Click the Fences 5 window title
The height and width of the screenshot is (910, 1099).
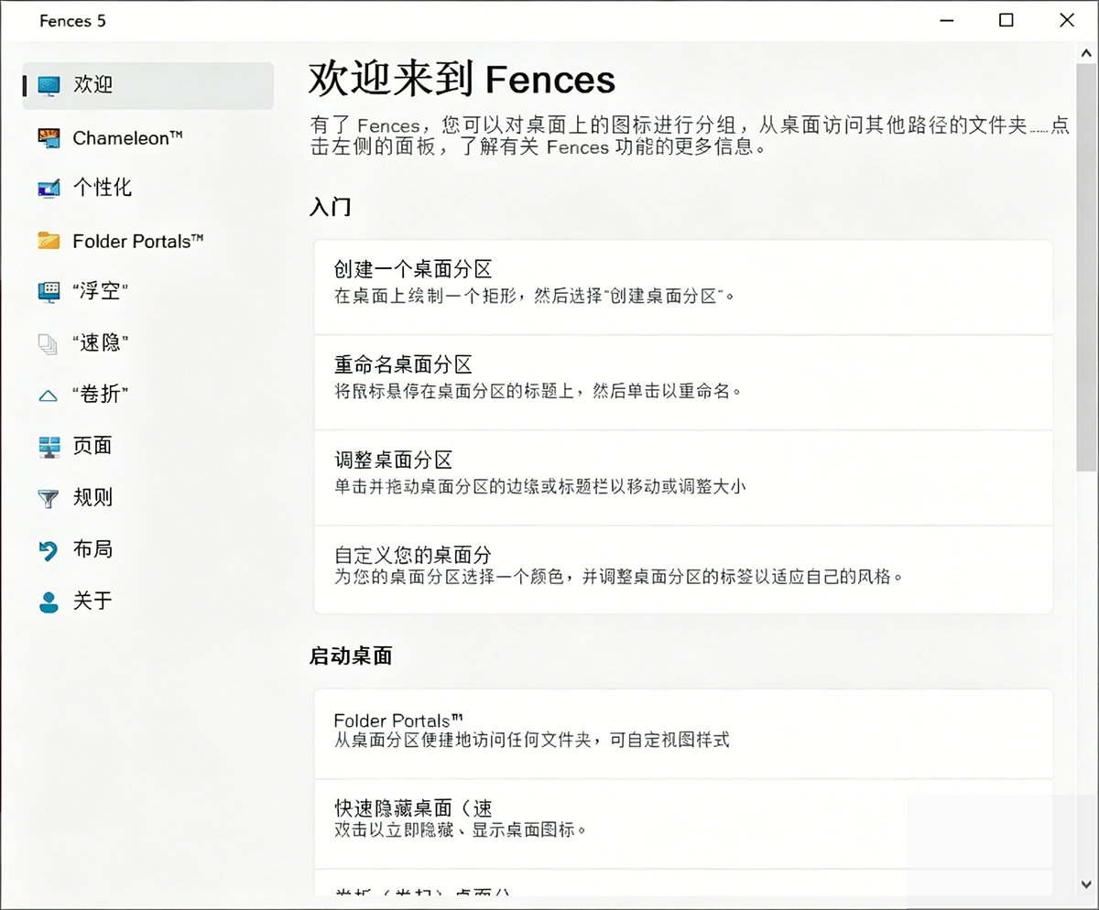click(72, 21)
